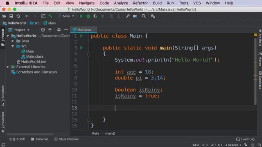Open the VCS menu
The height and width of the screenshot is (147, 262).
pyautogui.click(x=197, y=3)
